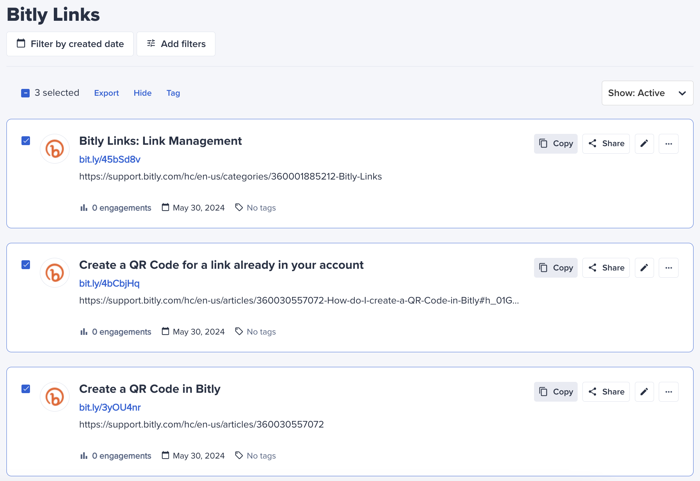Copy the bit.ly/3yOU4nr link

click(x=556, y=392)
